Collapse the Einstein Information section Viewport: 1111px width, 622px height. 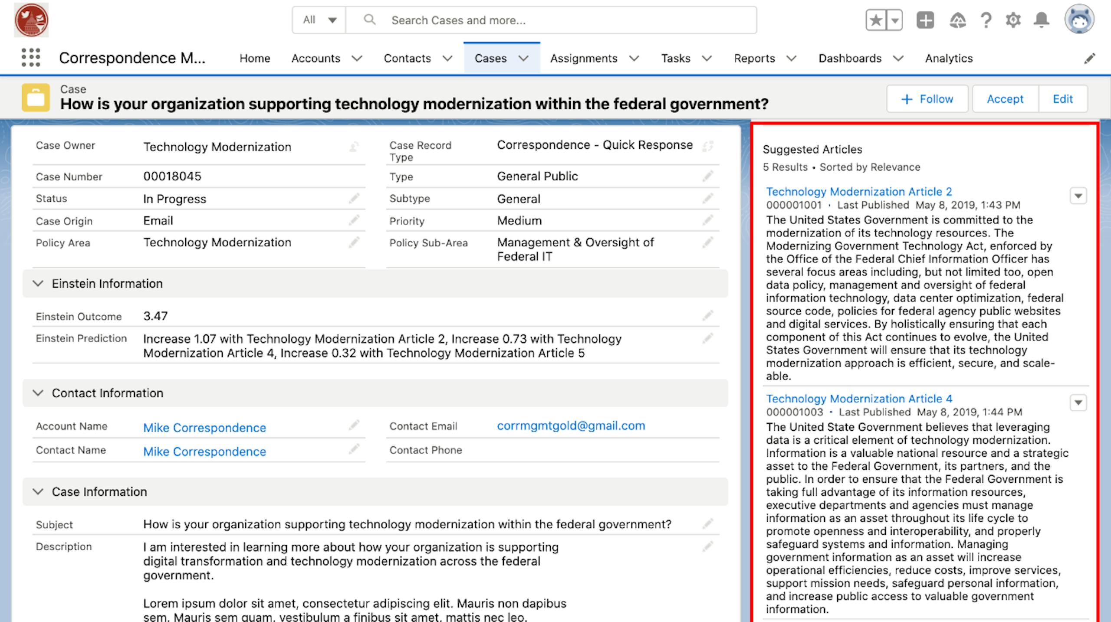(38, 284)
